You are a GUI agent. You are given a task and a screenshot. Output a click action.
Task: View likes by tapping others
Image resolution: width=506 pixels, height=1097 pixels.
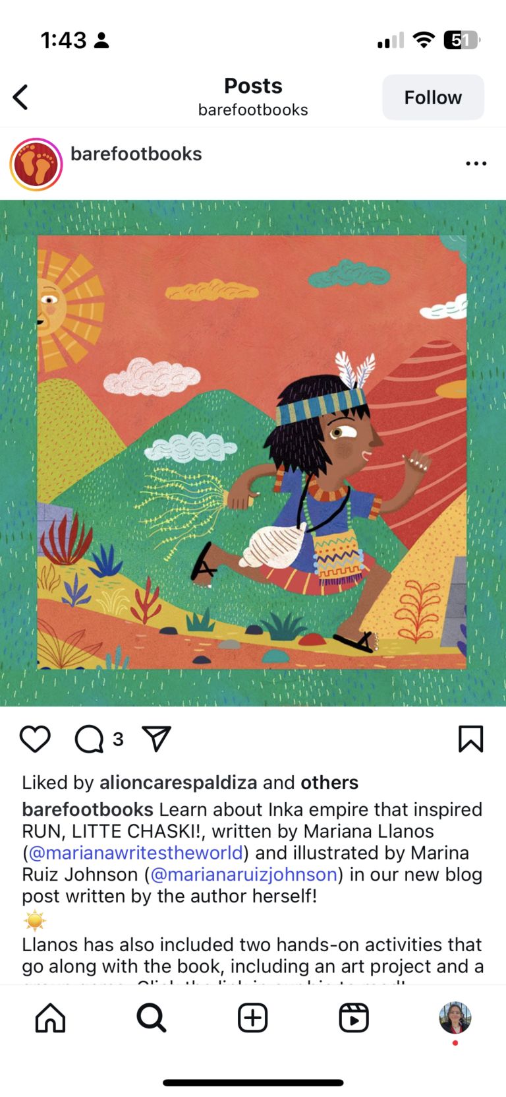coord(329,782)
